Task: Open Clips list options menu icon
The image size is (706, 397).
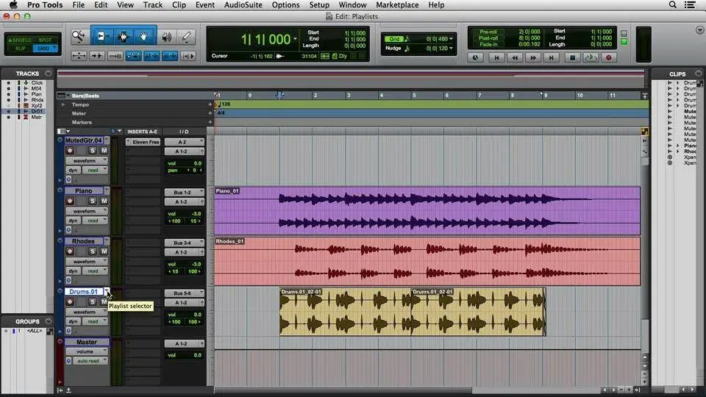Action: click(x=699, y=74)
